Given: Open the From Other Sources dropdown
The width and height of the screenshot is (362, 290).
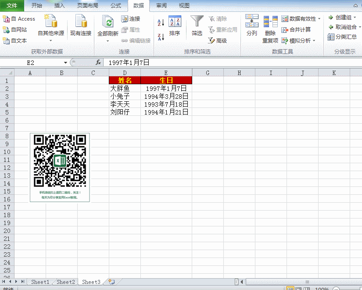Looking at the screenshot, I should (x=50, y=41).
